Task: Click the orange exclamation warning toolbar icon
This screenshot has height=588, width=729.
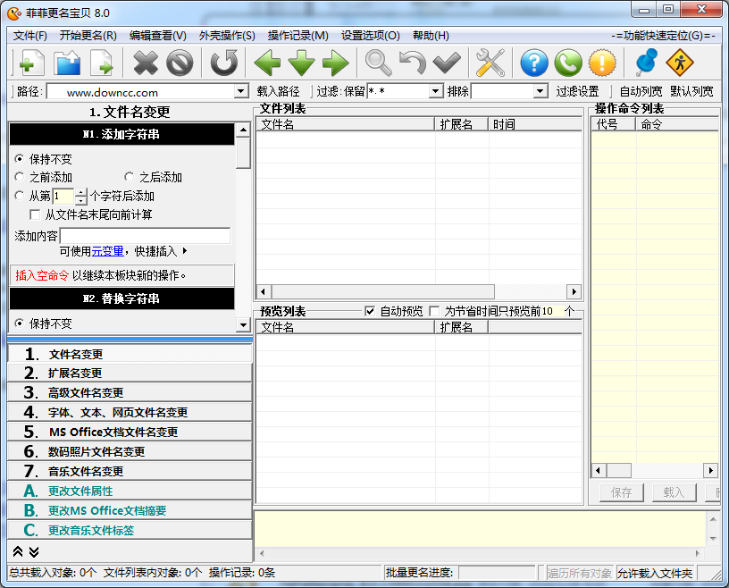Action: coord(602,63)
